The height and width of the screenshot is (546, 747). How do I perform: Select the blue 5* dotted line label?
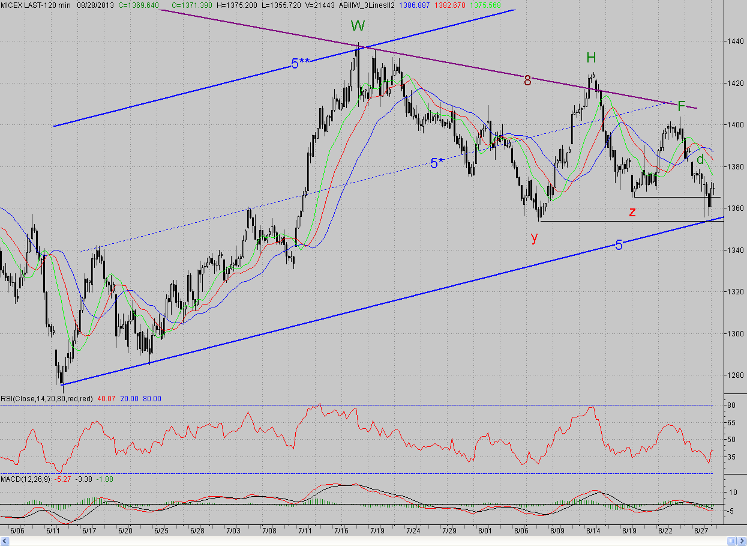(437, 163)
